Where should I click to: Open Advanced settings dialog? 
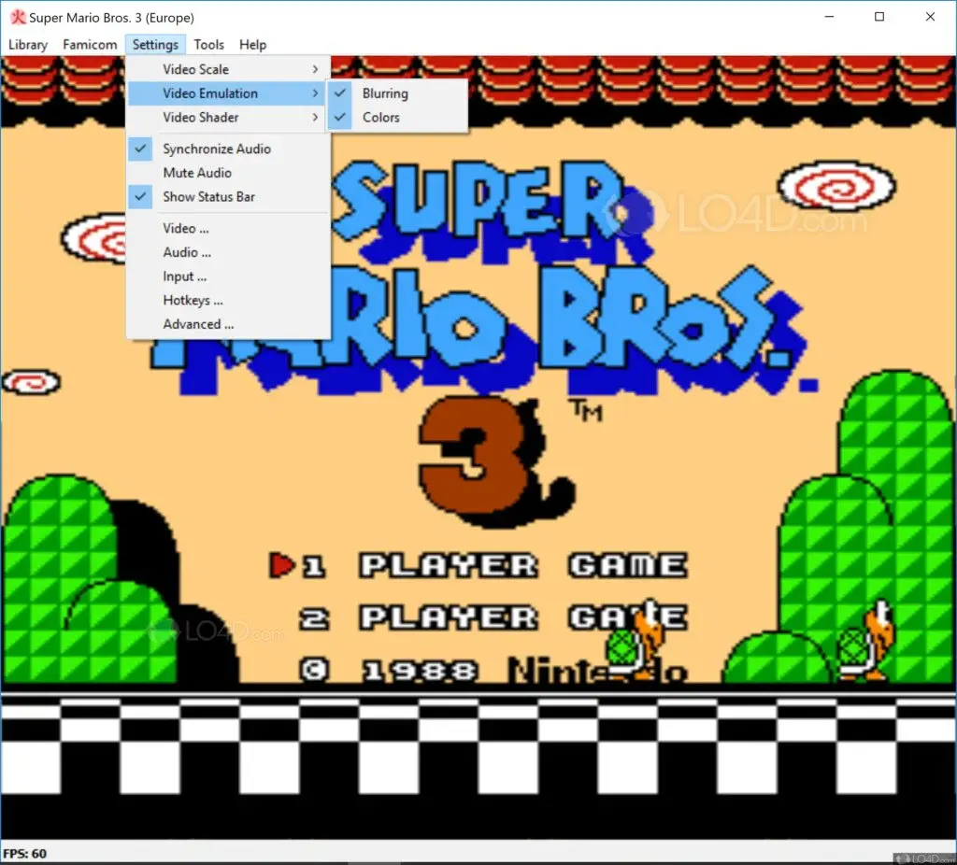point(229,324)
